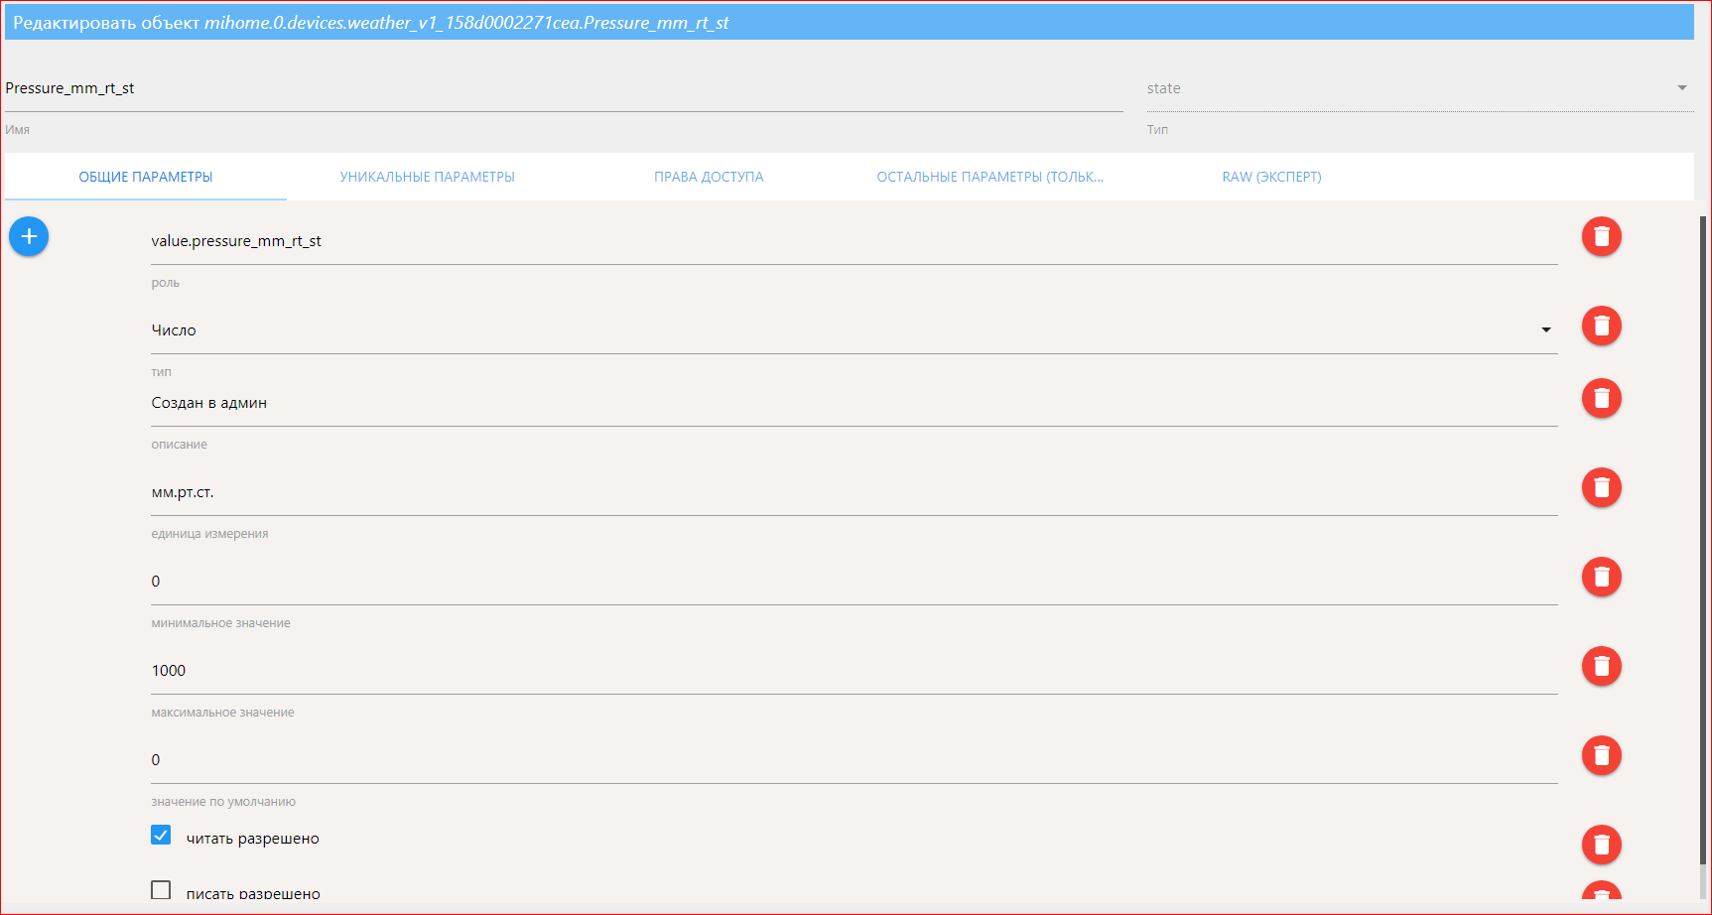The height and width of the screenshot is (915, 1712).
Task: Click the unit field мм.рт.ст.
Action: pyautogui.click(x=854, y=492)
